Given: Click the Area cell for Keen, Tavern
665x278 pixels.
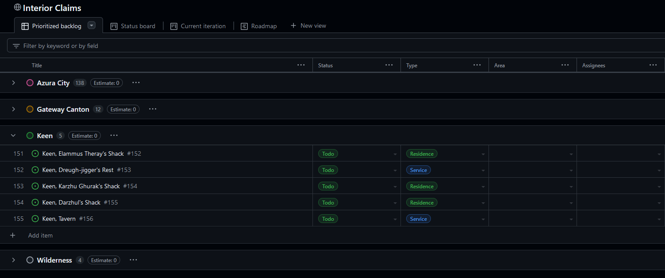Looking at the screenshot, I should (x=533, y=219).
